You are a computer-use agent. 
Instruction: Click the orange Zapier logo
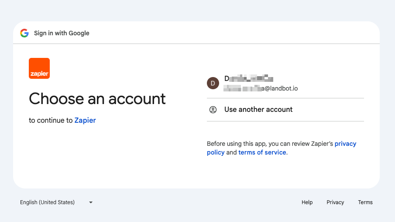click(x=39, y=68)
